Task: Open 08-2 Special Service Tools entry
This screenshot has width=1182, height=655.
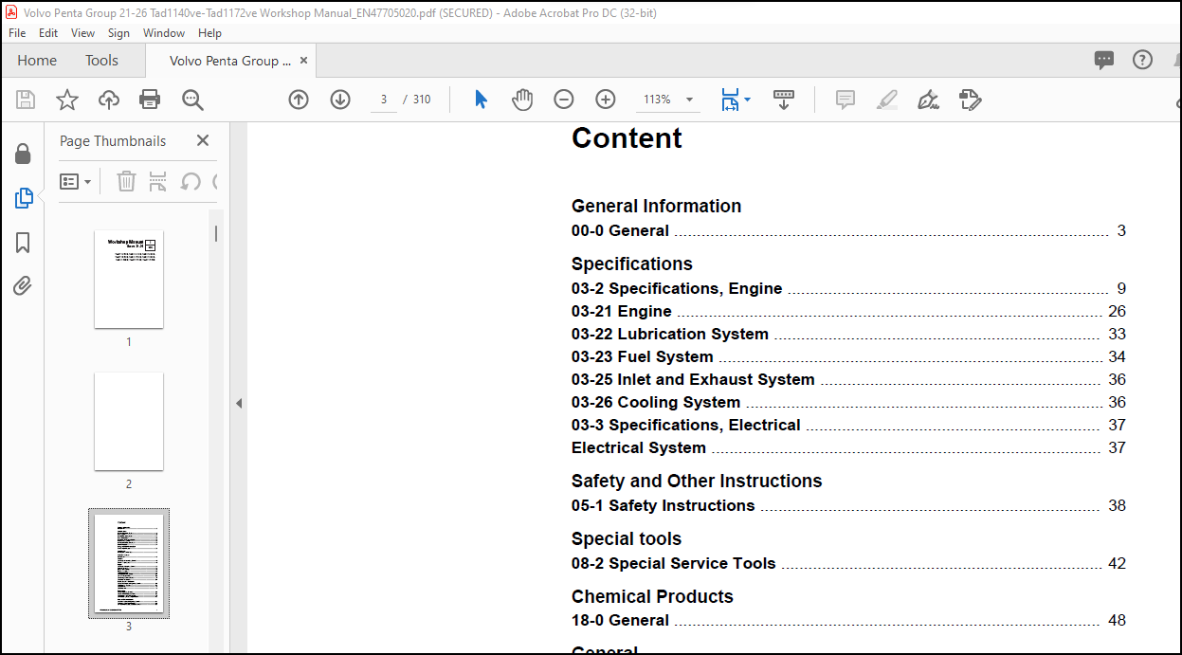Action: click(x=848, y=563)
